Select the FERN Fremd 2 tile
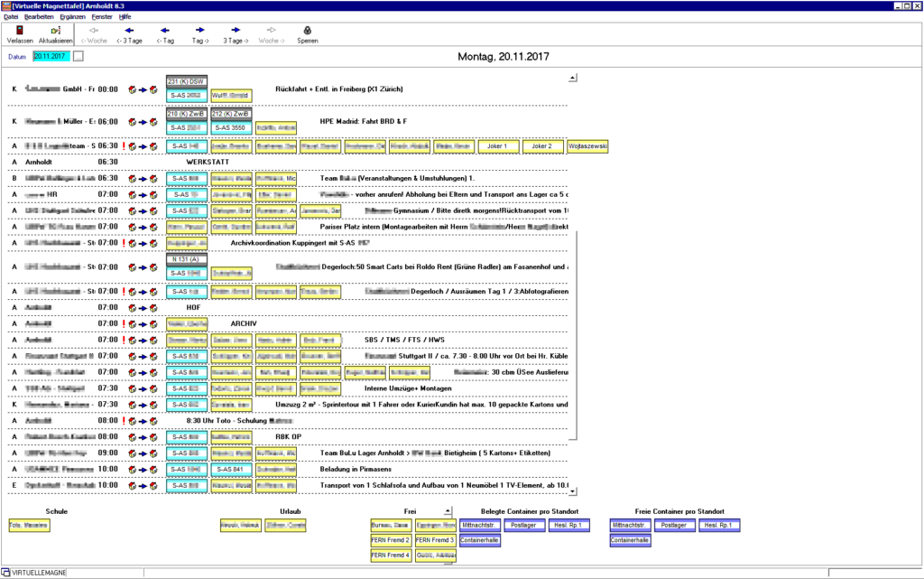This screenshot has height=579, width=924. coord(391,540)
